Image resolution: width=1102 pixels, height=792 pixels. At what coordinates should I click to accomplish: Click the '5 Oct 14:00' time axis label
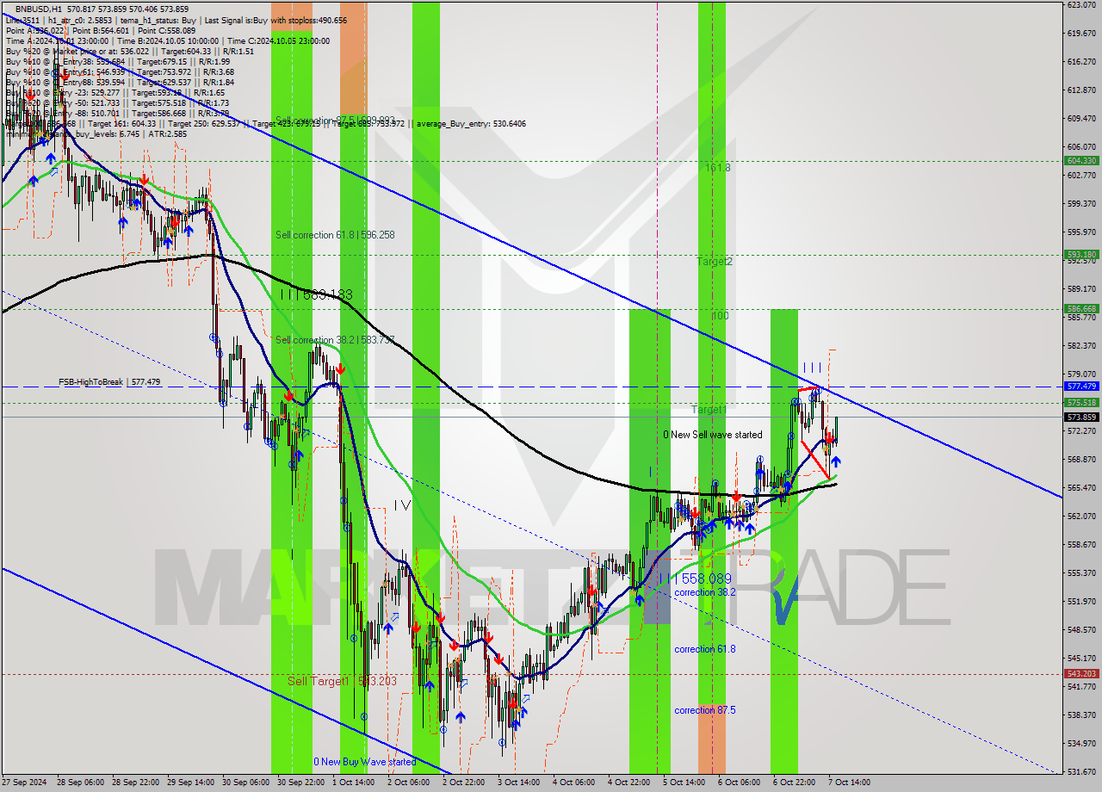click(x=684, y=783)
